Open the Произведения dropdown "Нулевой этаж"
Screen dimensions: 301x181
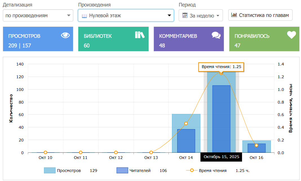pos(126,15)
